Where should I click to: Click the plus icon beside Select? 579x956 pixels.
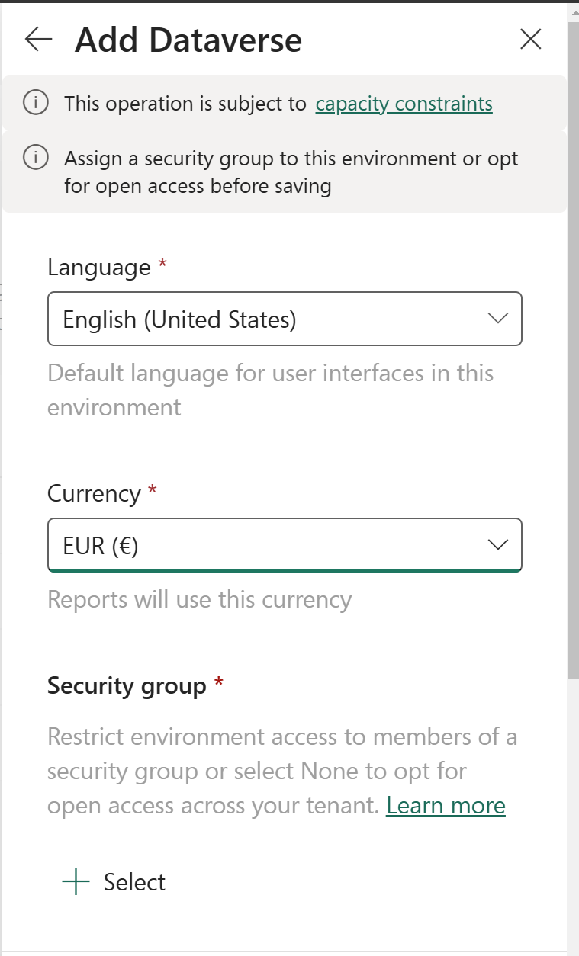[x=76, y=882]
